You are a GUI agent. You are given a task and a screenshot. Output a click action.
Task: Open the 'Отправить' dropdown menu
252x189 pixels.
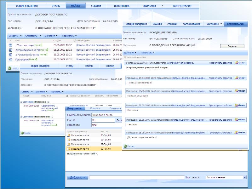click(x=32, y=36)
